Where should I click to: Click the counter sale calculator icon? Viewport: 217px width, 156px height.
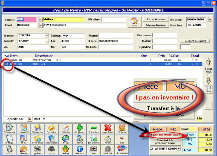tap(52, 139)
